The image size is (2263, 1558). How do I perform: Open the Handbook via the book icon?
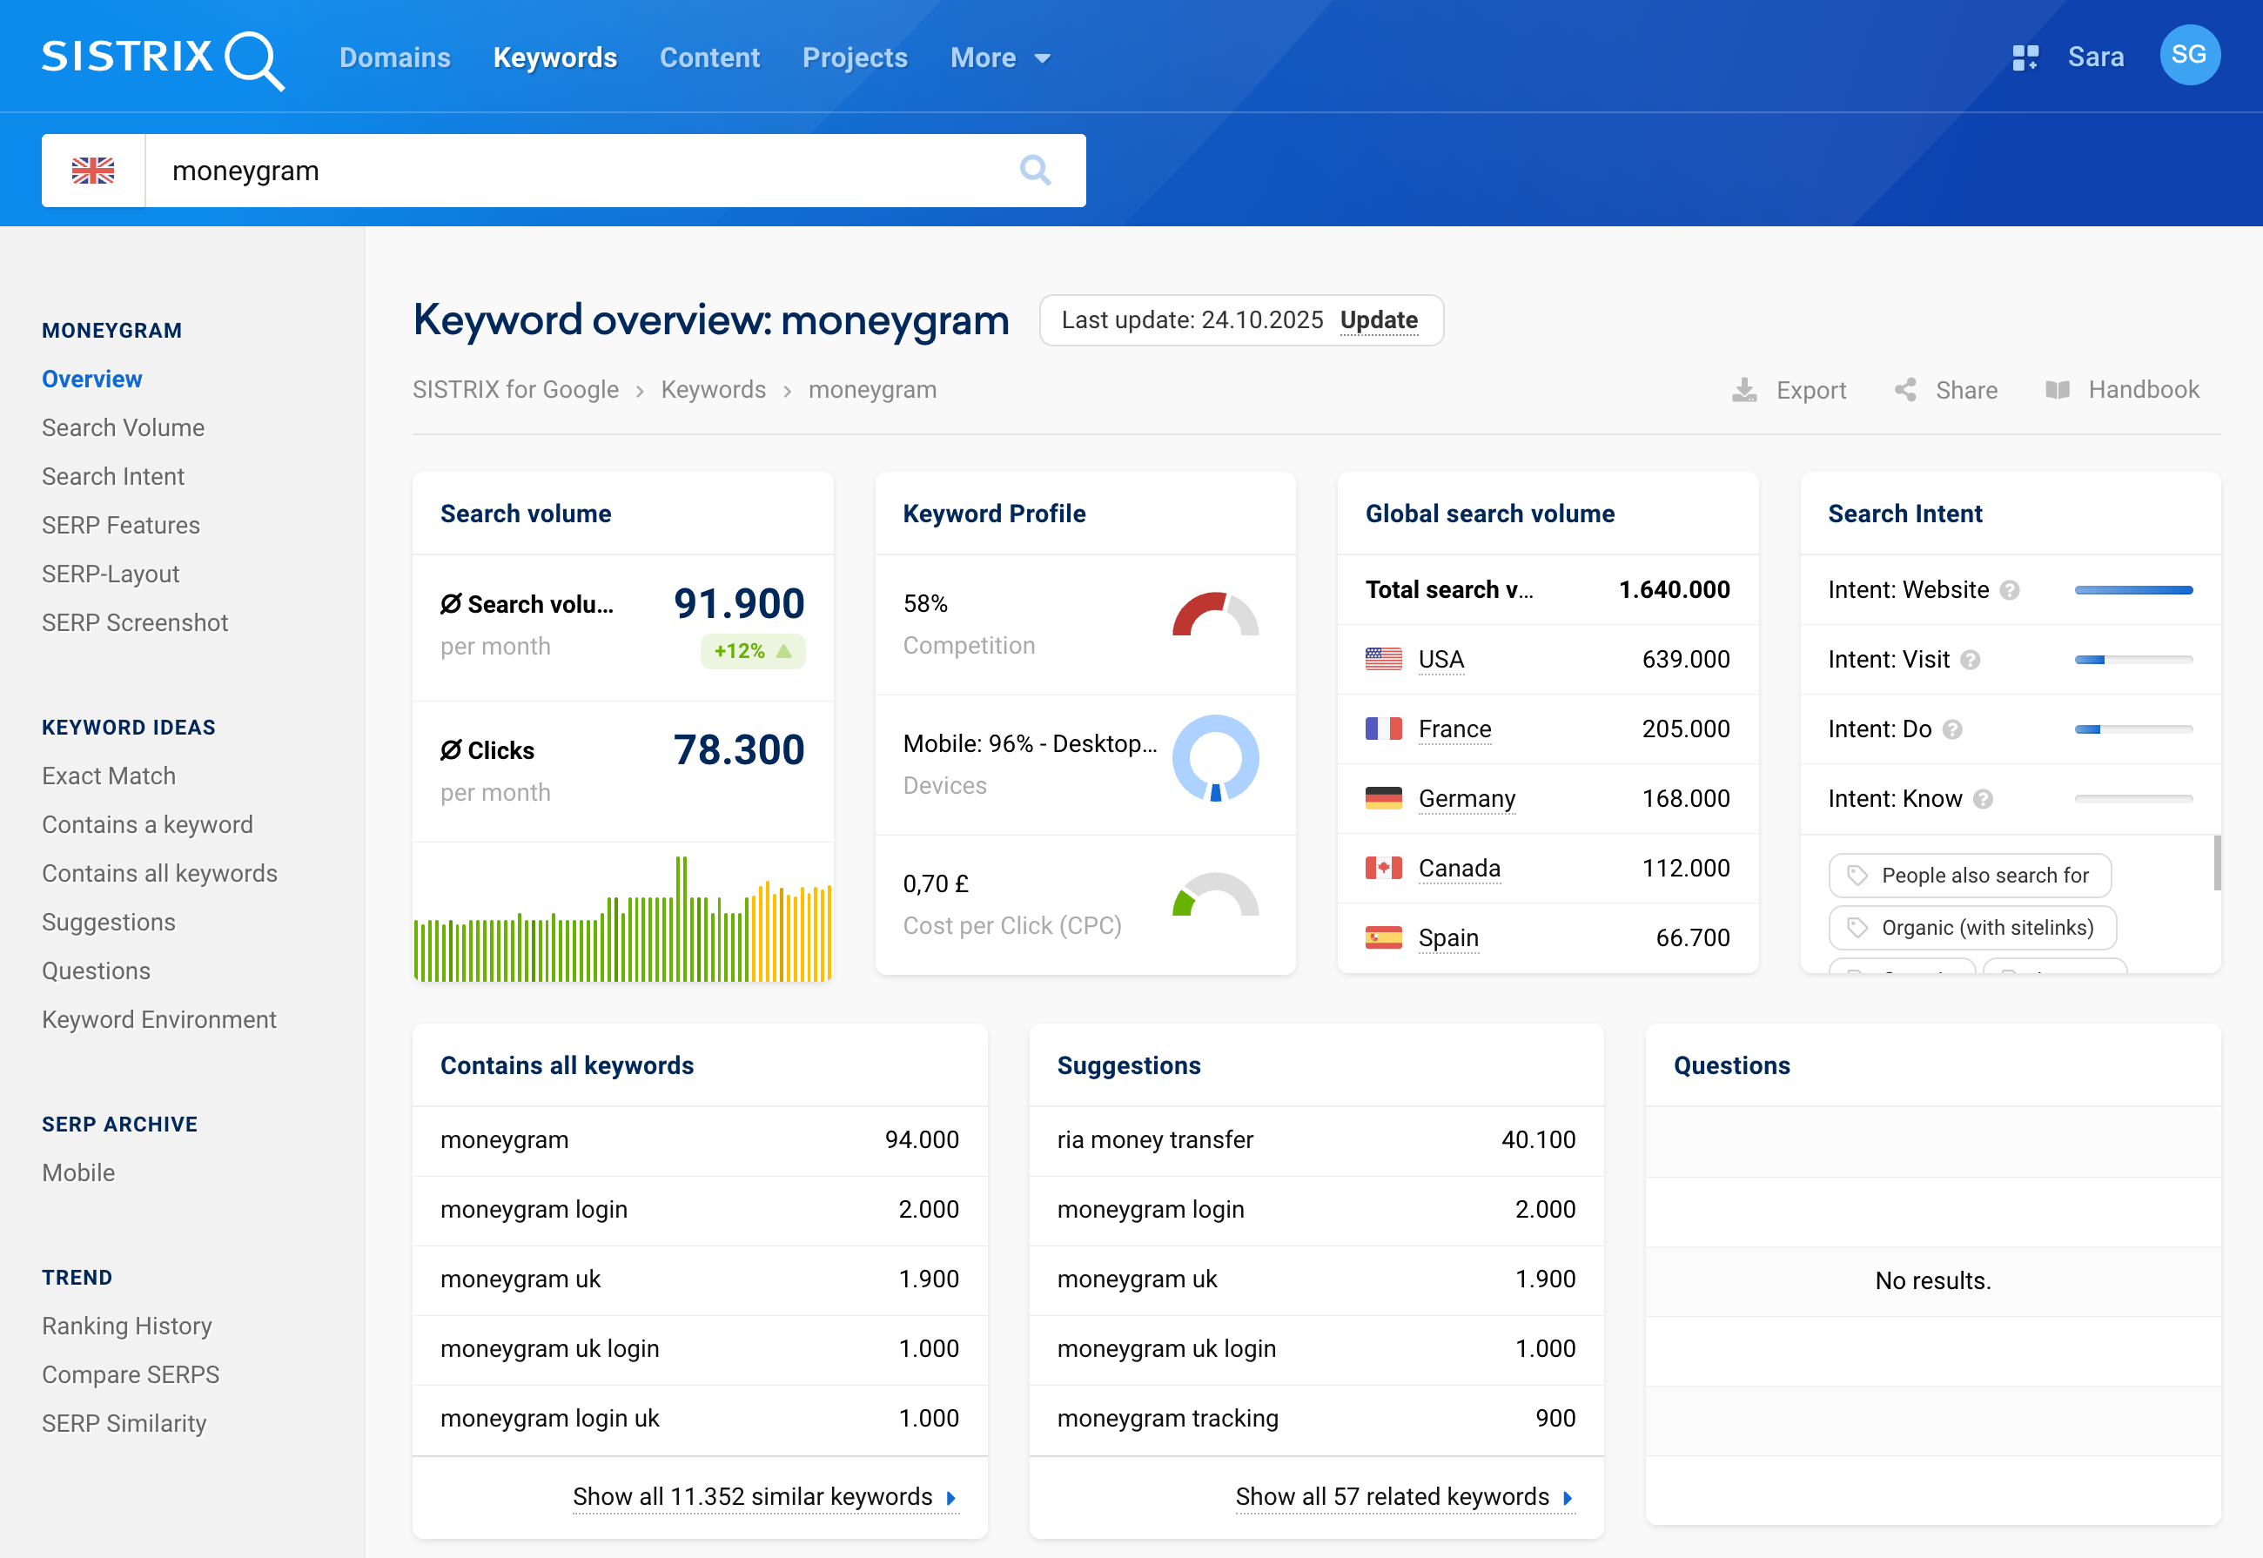(2060, 390)
